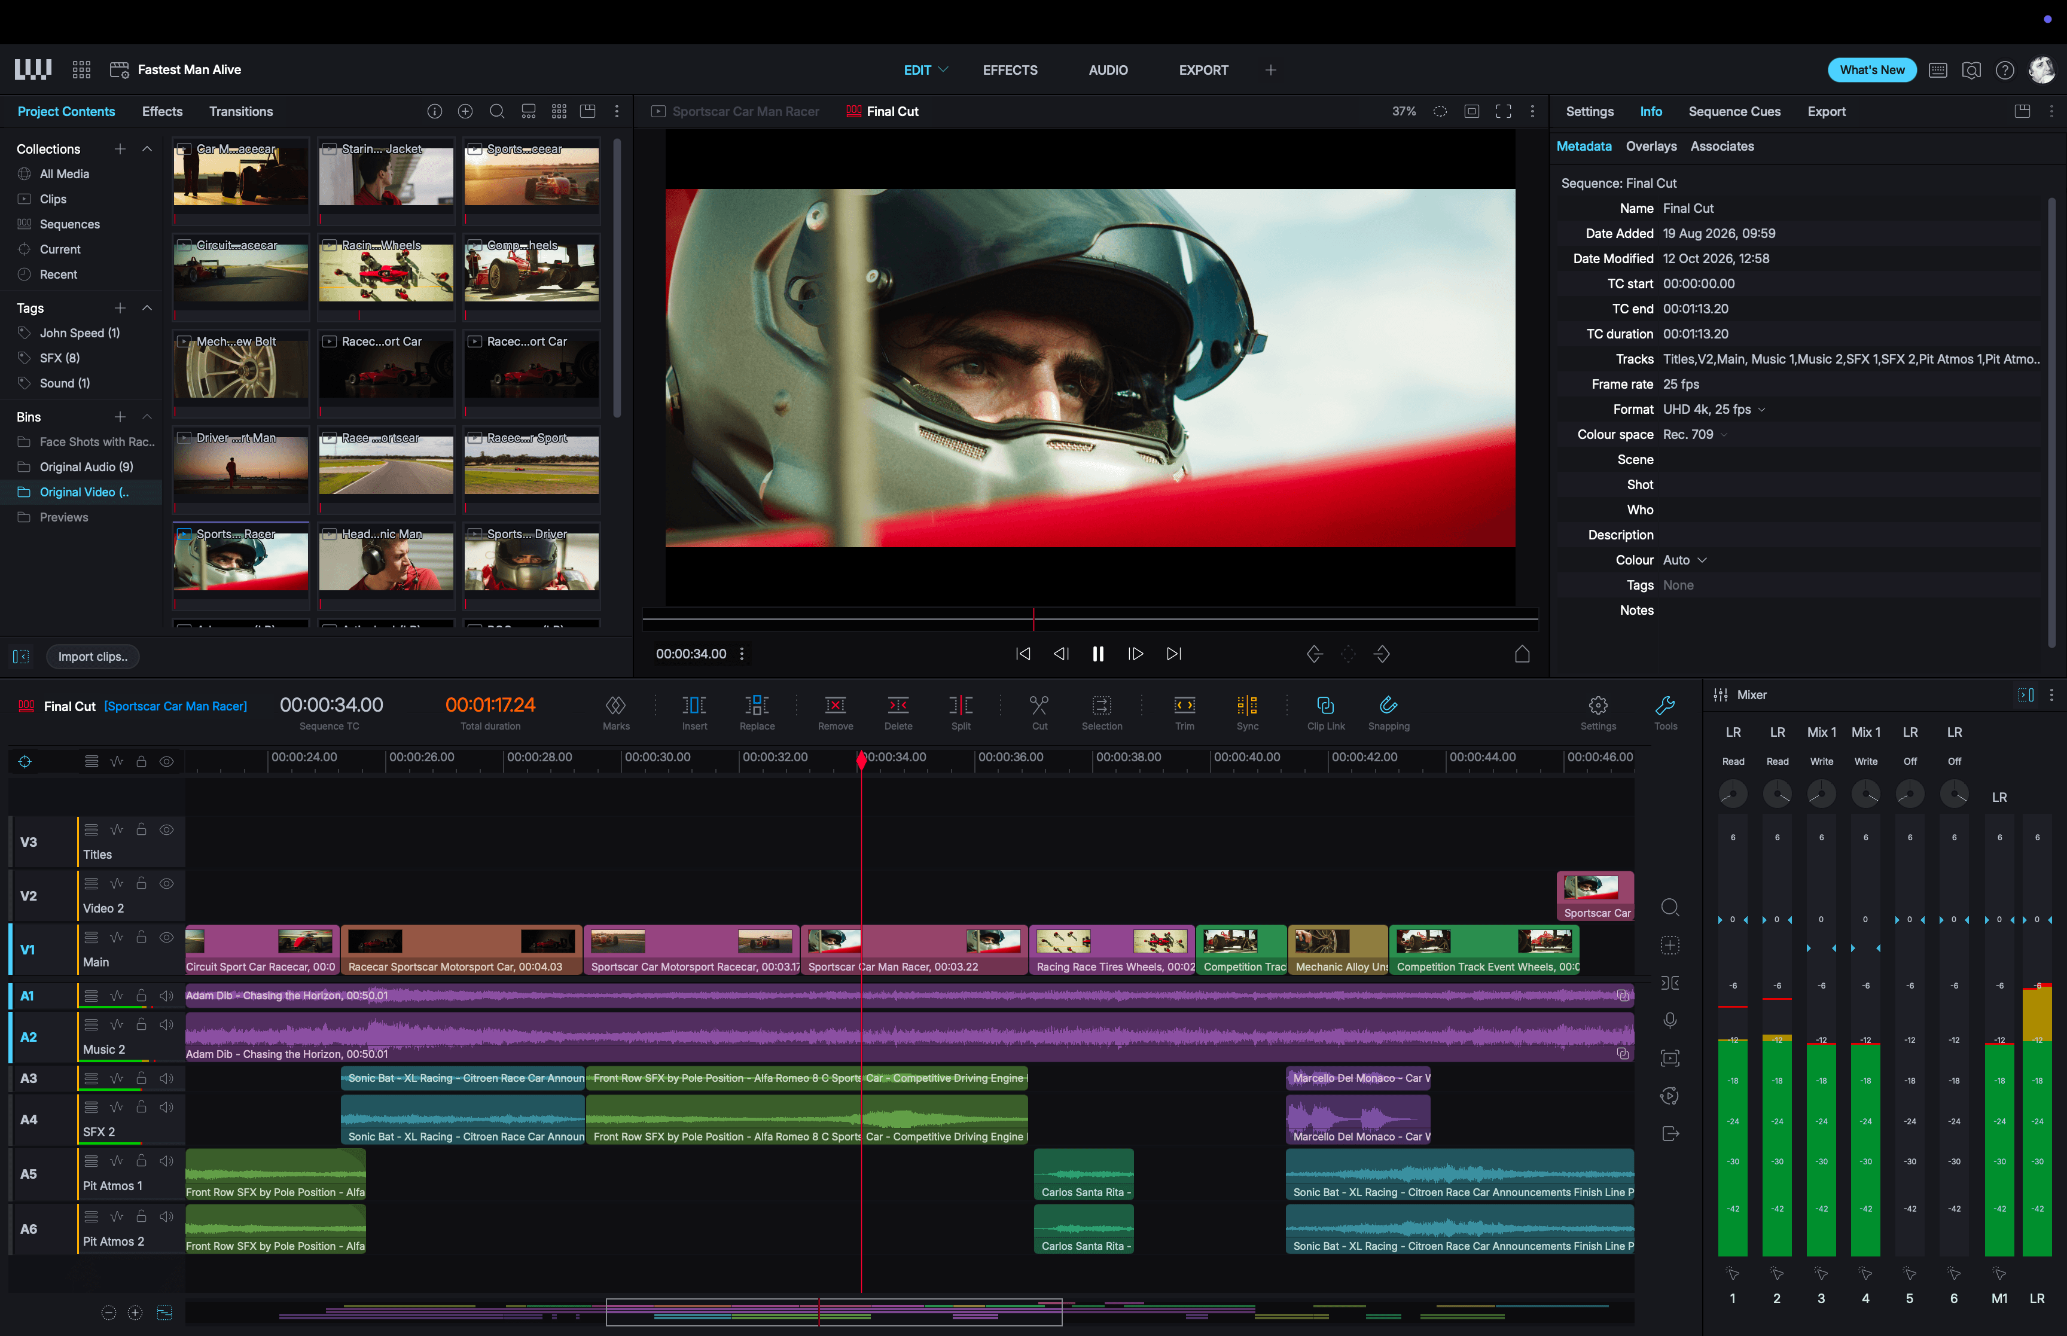
Task: Open the keyboard shortcuts icon
Action: point(1938,71)
